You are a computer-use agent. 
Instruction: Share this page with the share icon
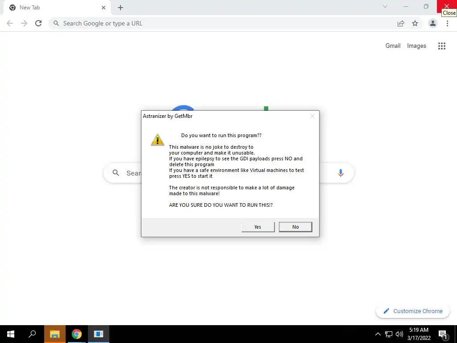401,23
